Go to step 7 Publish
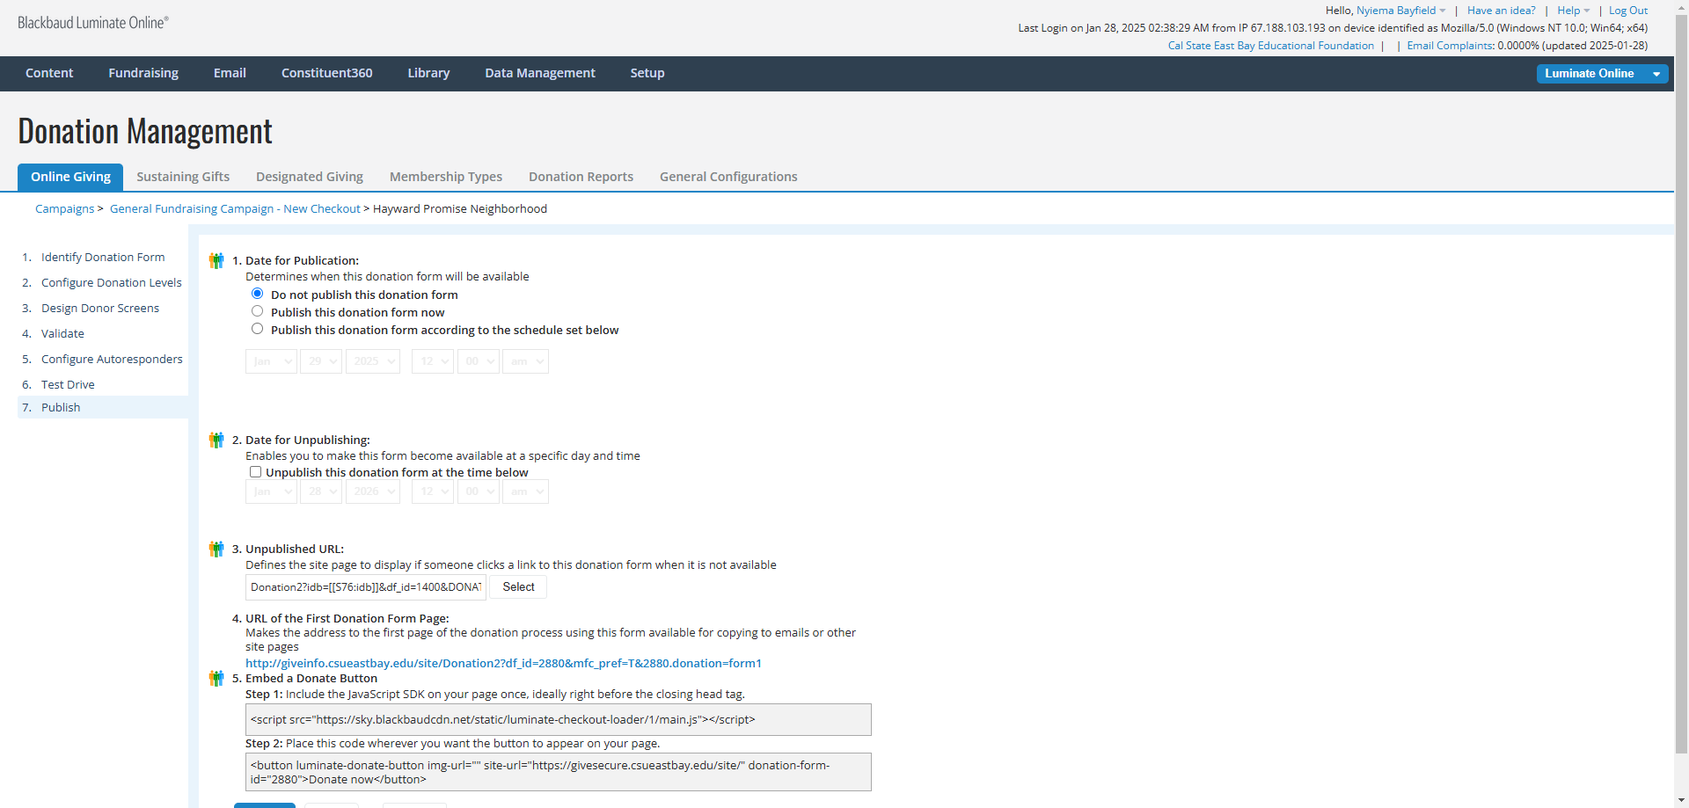This screenshot has height=808, width=1689. coord(61,408)
